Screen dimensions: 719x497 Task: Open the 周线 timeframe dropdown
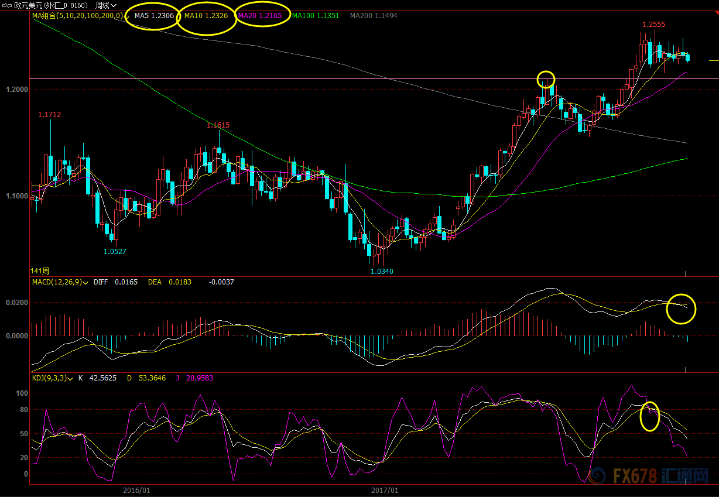[x=106, y=5]
